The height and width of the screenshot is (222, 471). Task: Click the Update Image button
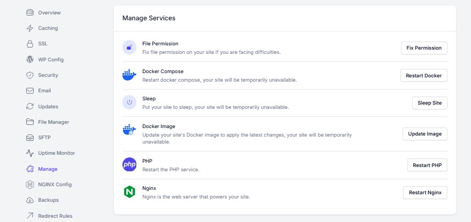(x=424, y=134)
